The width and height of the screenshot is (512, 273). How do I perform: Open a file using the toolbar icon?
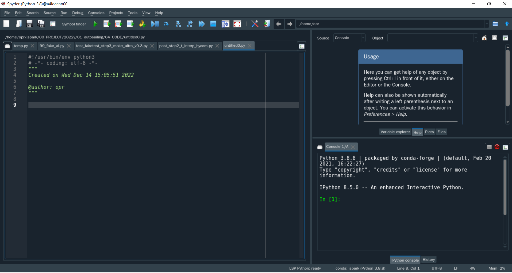[x=18, y=24]
